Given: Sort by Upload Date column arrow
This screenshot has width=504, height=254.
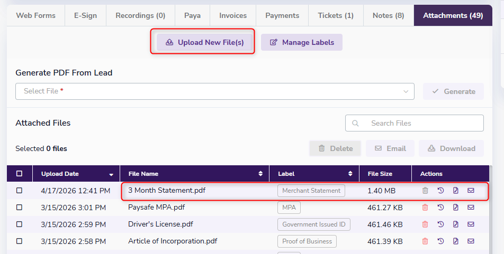Looking at the screenshot, I should [x=111, y=175].
